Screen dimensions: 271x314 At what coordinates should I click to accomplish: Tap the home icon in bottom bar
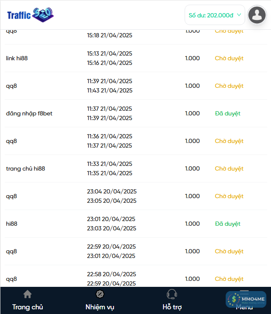pos(28,294)
